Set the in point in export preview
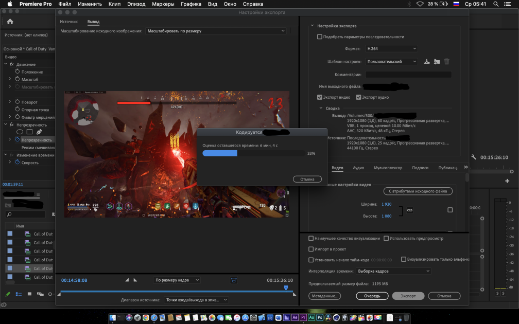This screenshot has height=324, width=519. [x=127, y=280]
